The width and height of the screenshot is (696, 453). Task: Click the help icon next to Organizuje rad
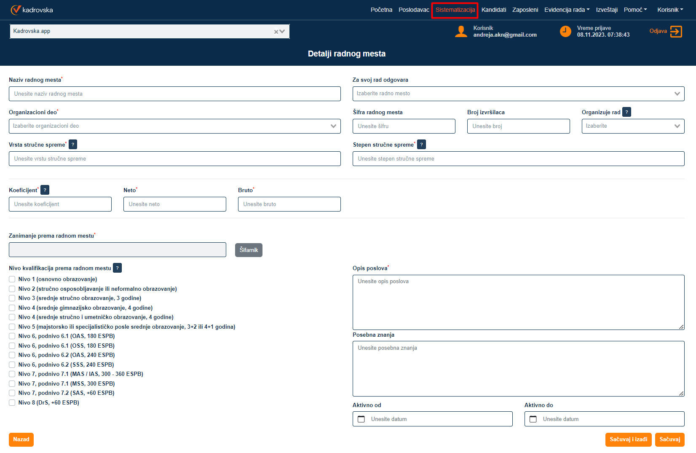626,112
